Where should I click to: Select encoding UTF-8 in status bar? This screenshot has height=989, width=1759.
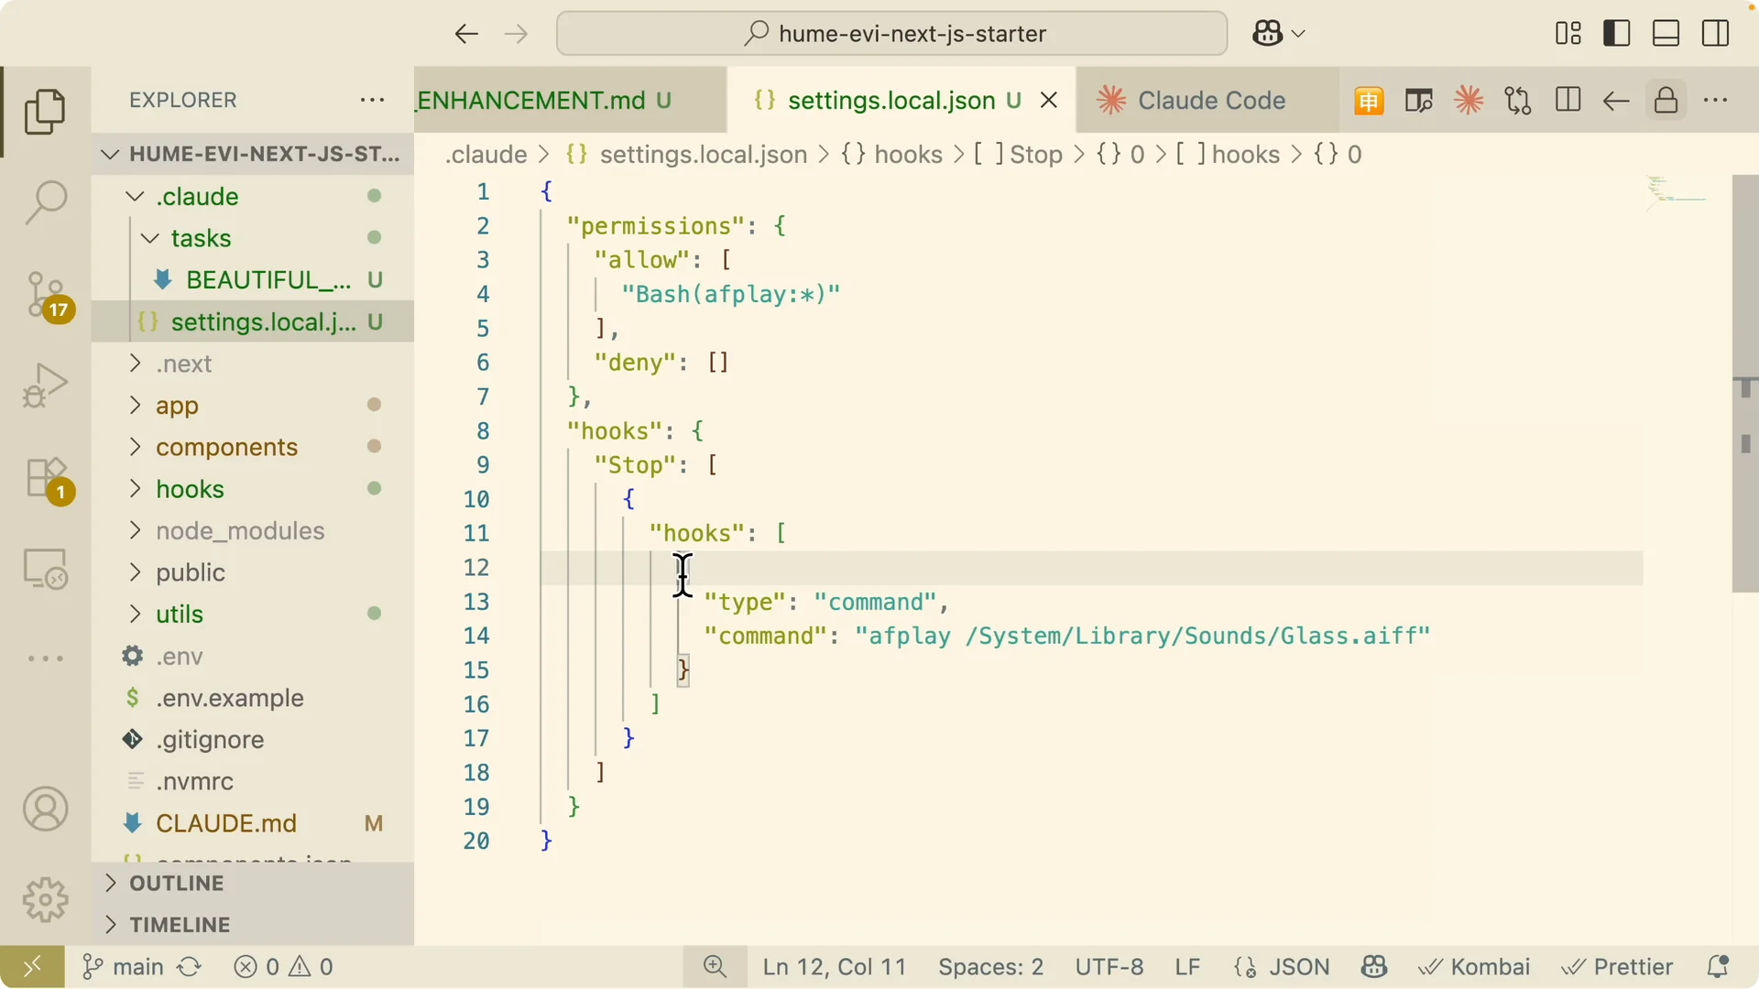click(1109, 967)
